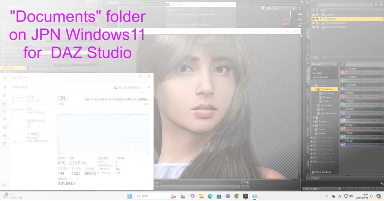
Task: Open Genesis 9 dropdown in Parameters pane
Action: [x=324, y=64]
